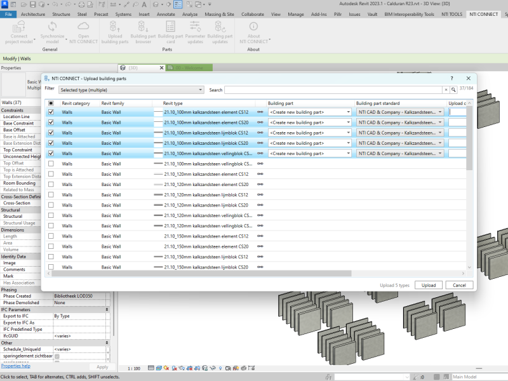Open the Properties help link
The image size is (508, 381).
(x=15, y=366)
